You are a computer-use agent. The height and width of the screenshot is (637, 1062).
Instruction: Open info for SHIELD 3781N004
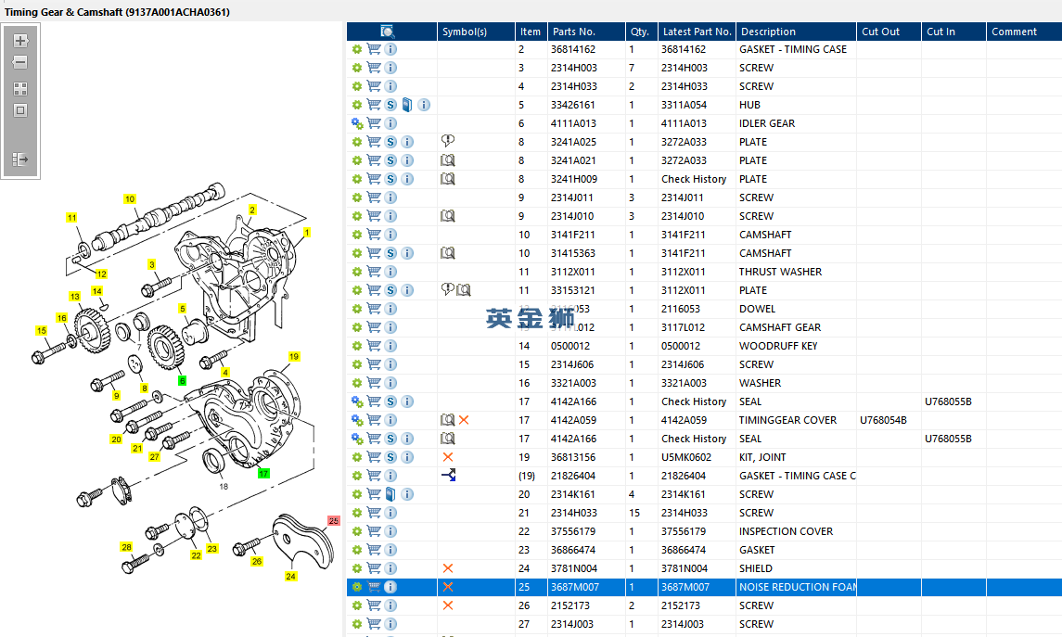pos(390,568)
